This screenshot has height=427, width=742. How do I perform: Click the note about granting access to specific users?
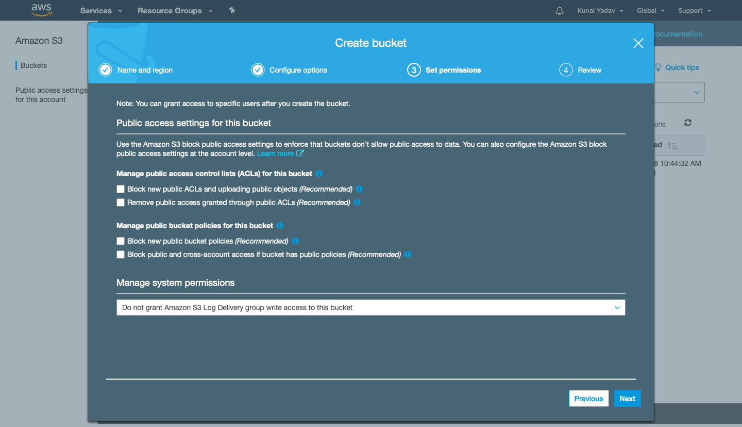tap(233, 104)
